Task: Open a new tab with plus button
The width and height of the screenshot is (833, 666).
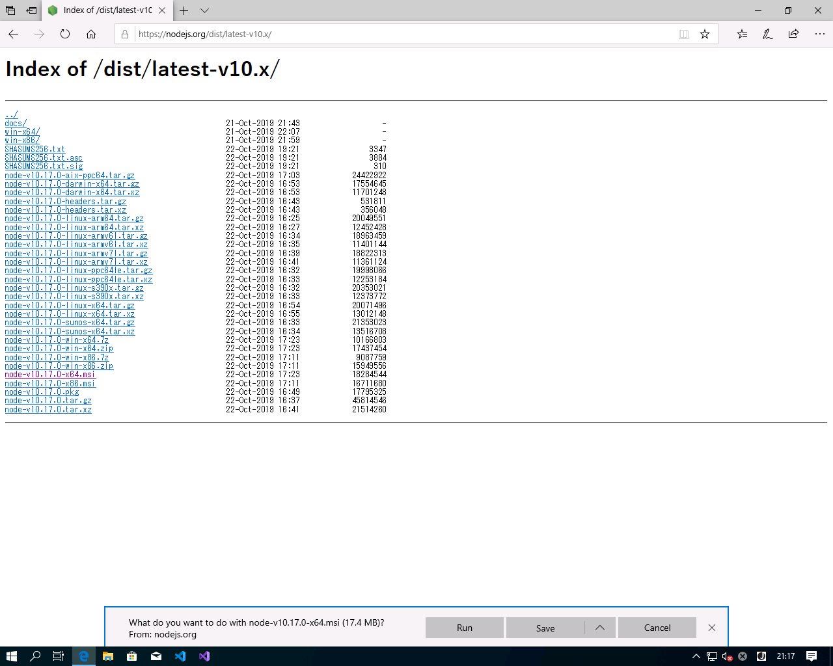Action: (x=184, y=10)
